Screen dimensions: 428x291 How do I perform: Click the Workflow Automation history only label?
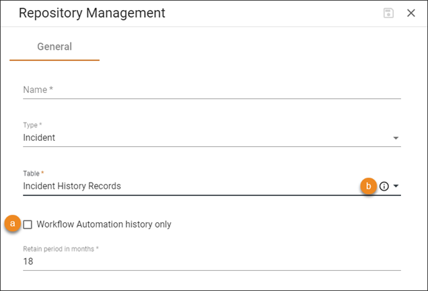(x=104, y=224)
